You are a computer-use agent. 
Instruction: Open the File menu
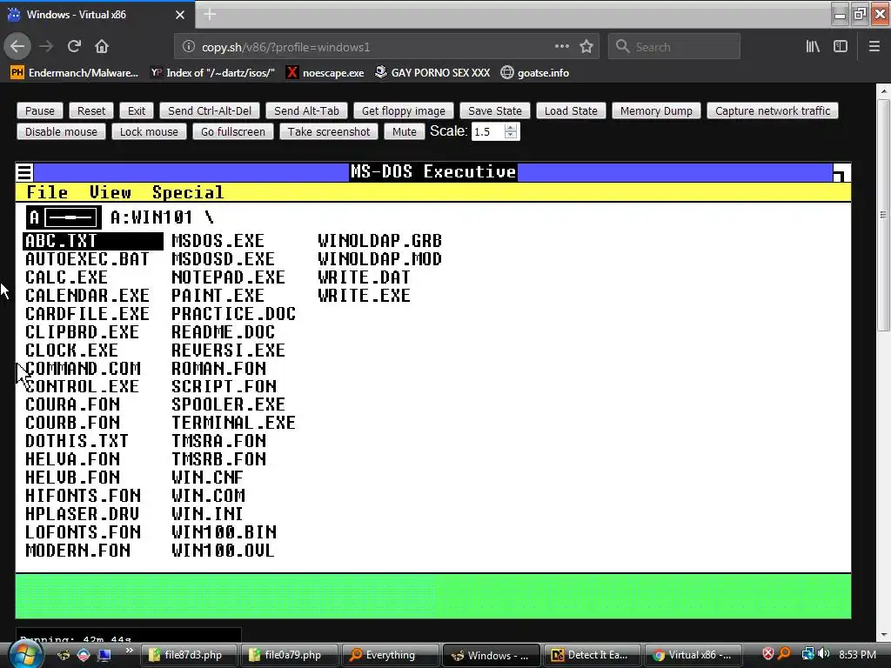[x=47, y=192]
